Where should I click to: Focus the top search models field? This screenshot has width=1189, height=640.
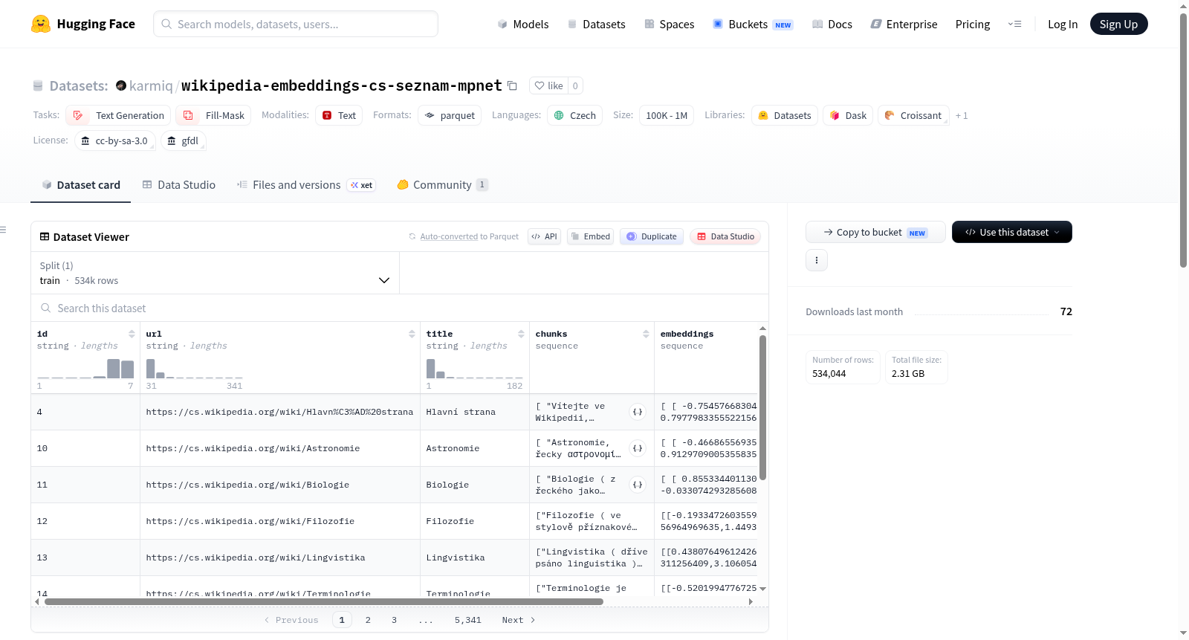point(296,24)
